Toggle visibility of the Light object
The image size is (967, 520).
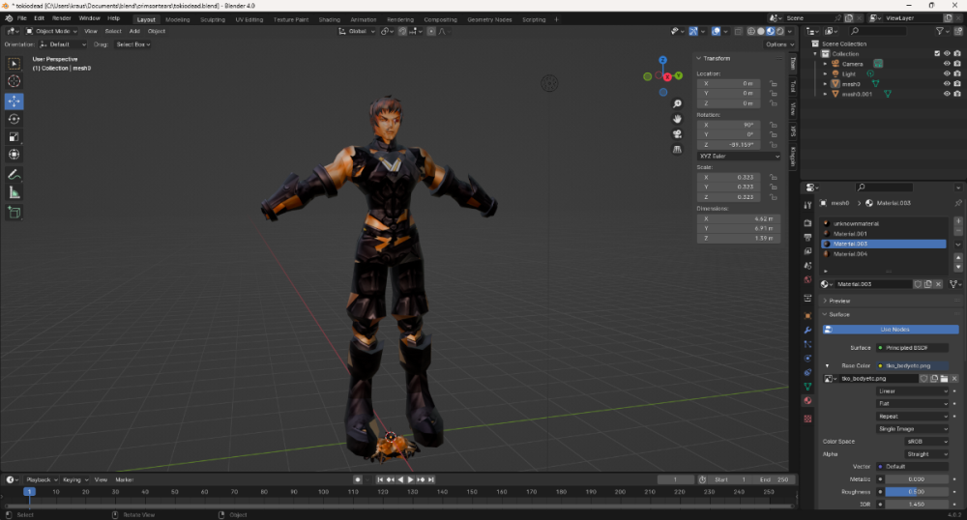point(946,73)
